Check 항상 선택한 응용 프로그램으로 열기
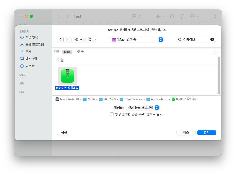The width and height of the screenshot is (236, 175). click(112, 114)
